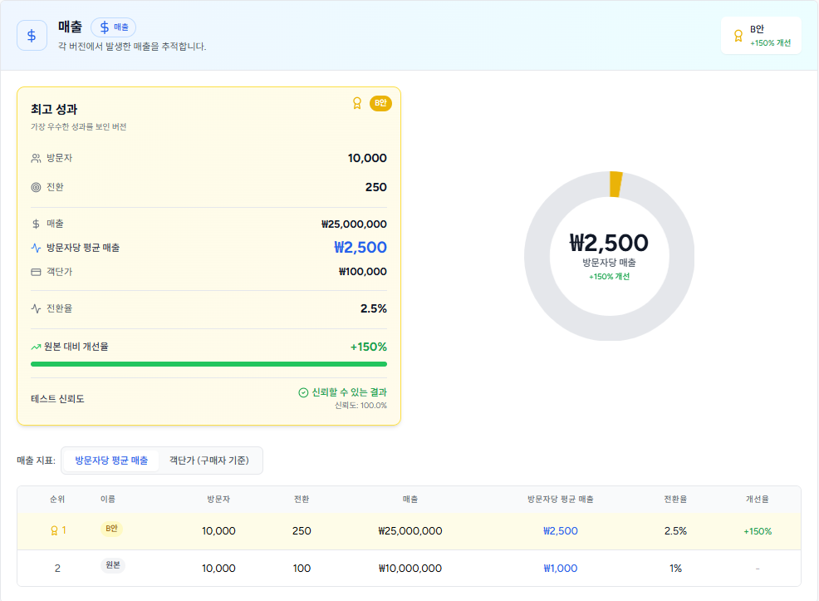Click the rank 1 award icon in table

pos(54,530)
